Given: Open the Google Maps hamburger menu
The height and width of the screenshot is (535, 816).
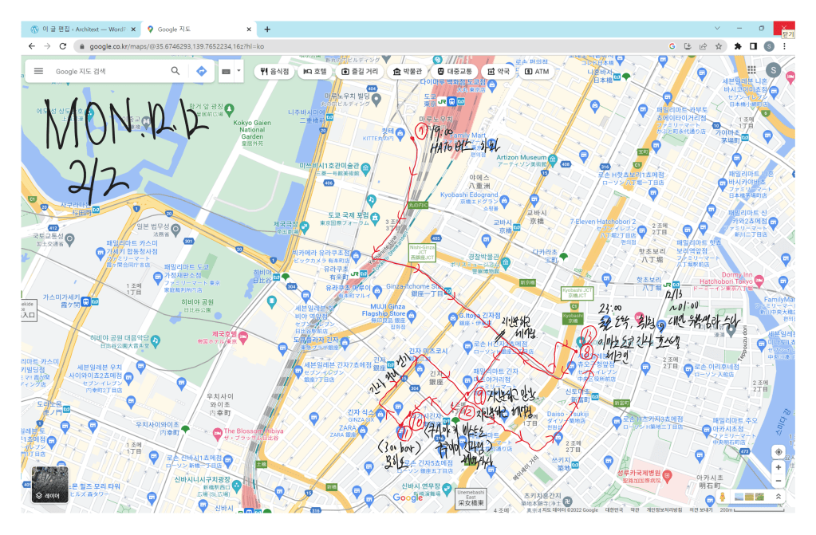Looking at the screenshot, I should tap(38, 72).
